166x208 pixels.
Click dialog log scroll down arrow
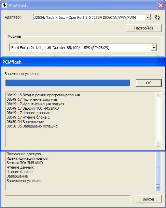[158, 144]
